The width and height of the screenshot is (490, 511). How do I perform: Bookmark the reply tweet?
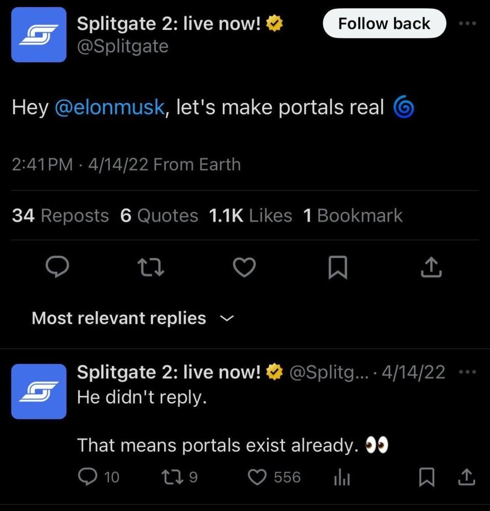pos(426,477)
